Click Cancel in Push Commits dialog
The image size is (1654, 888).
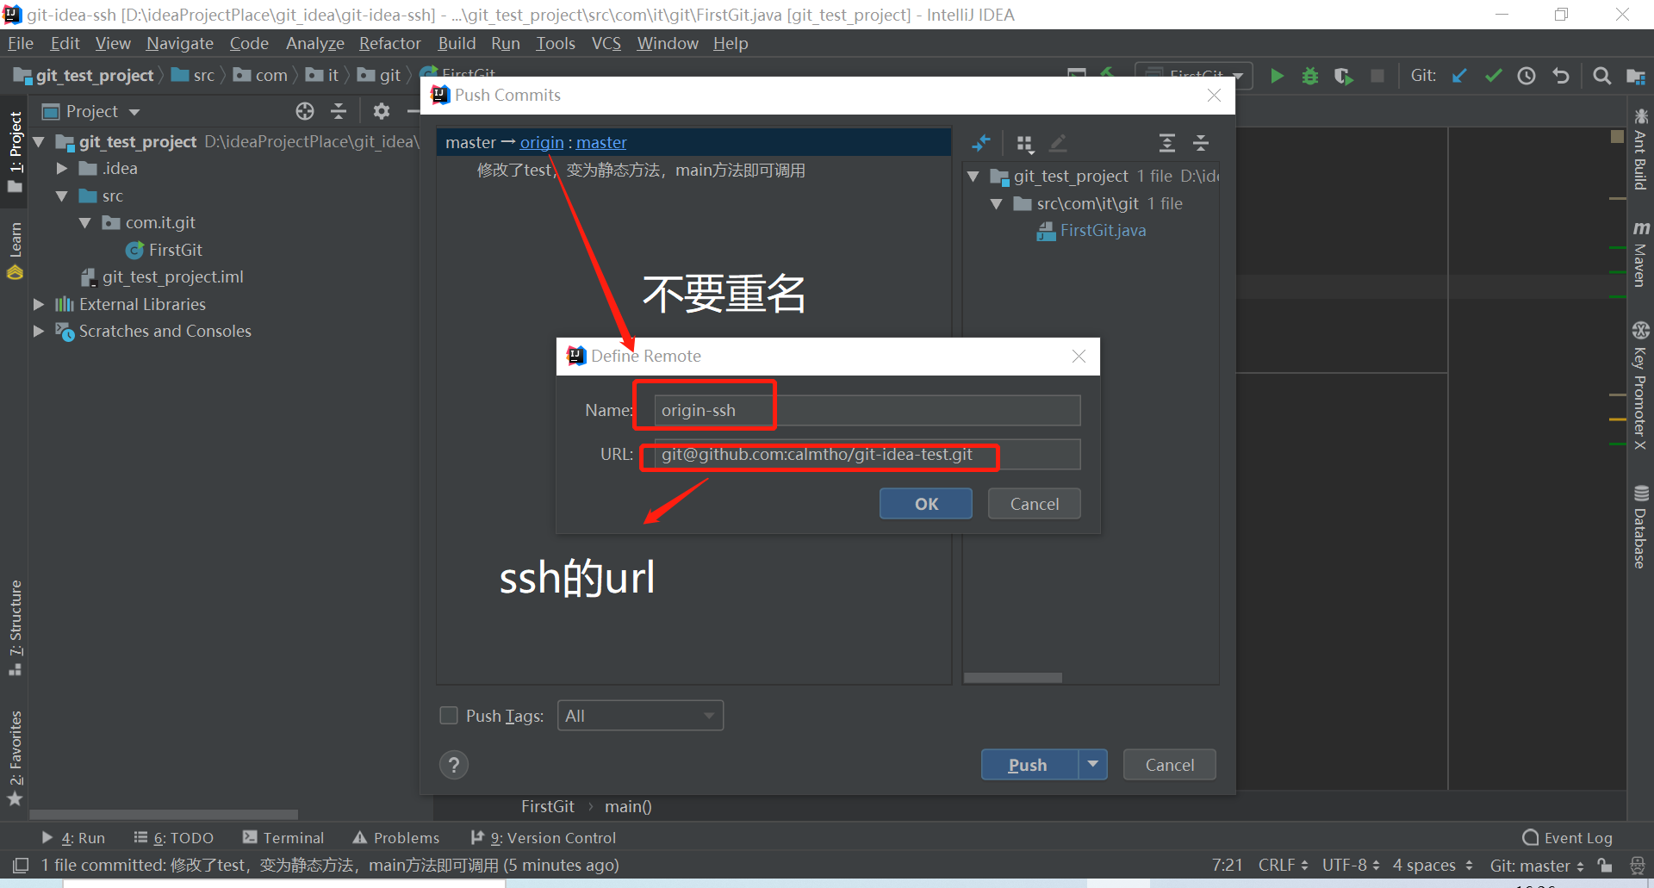[1169, 764]
